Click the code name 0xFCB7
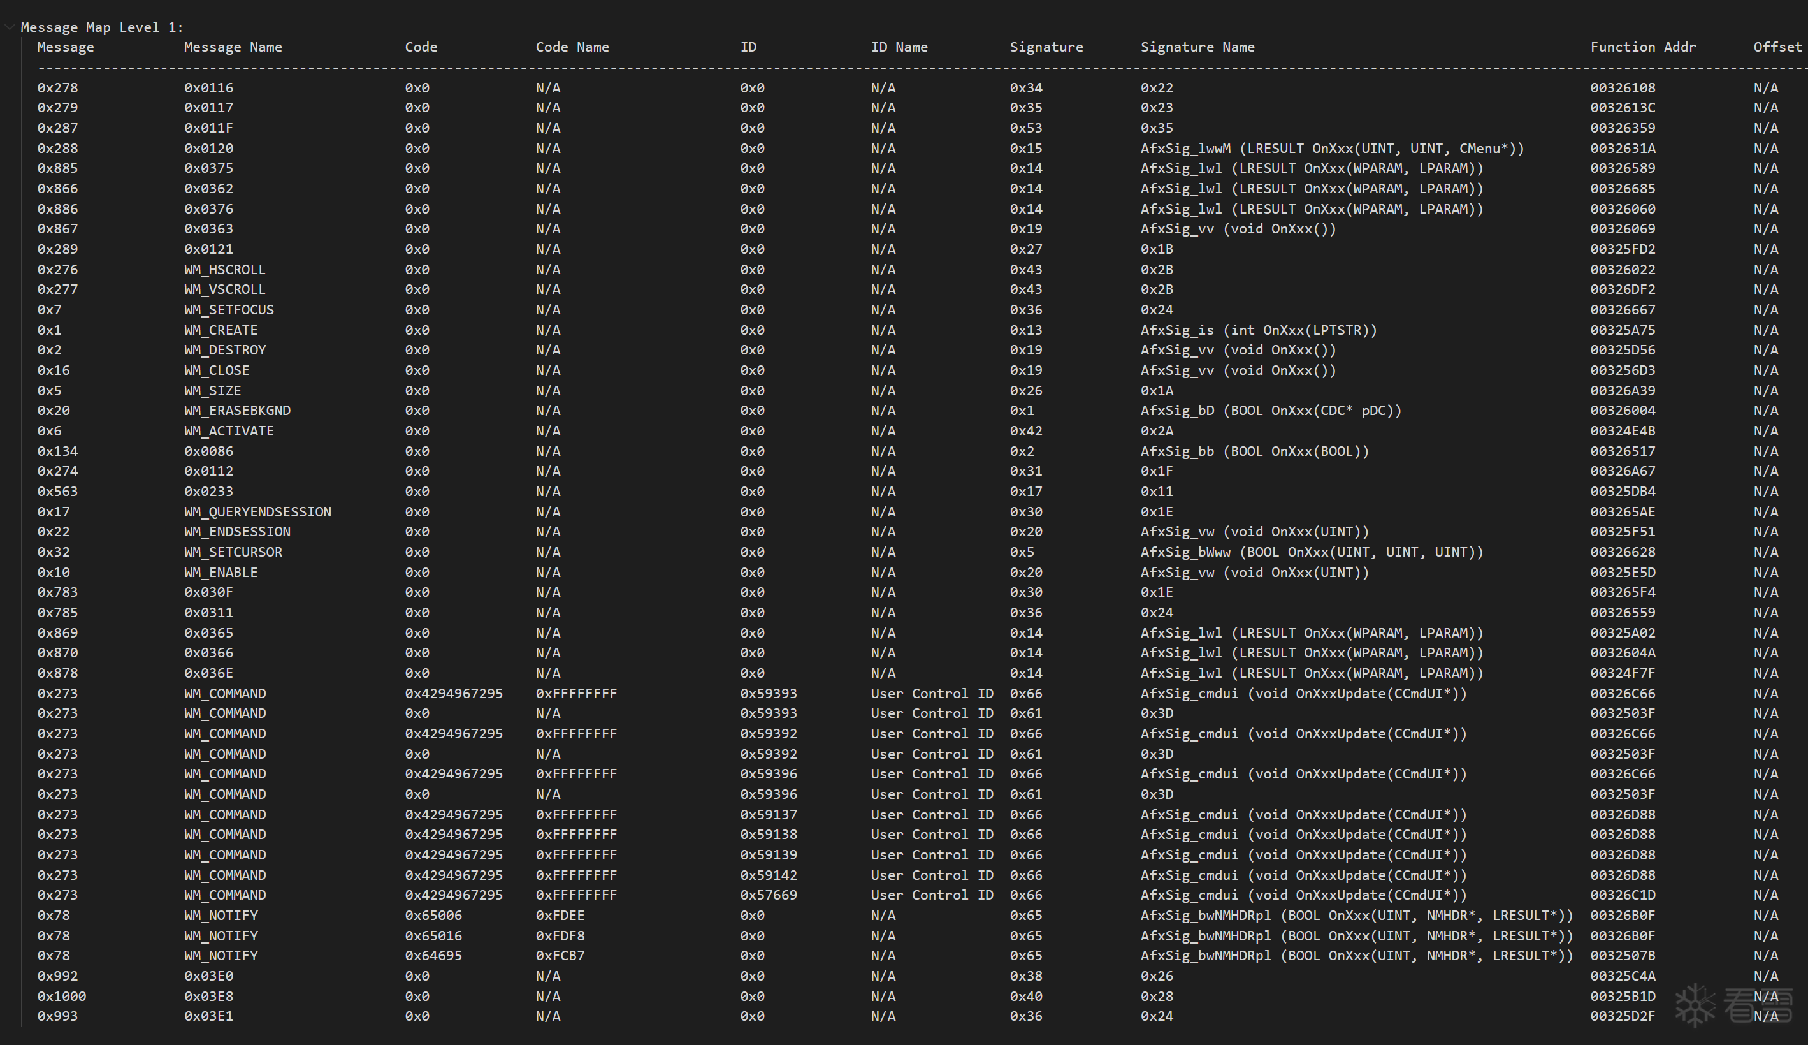The height and width of the screenshot is (1045, 1808). click(560, 955)
